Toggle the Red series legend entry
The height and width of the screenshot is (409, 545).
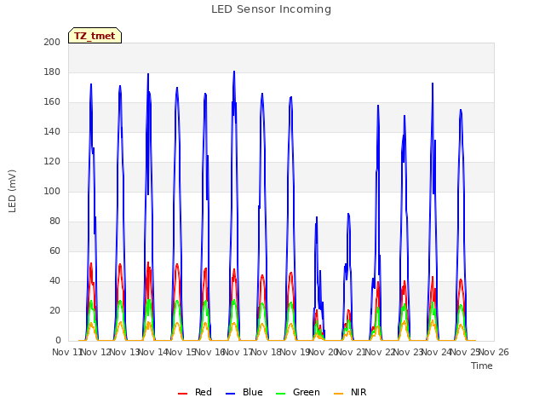click(x=195, y=392)
